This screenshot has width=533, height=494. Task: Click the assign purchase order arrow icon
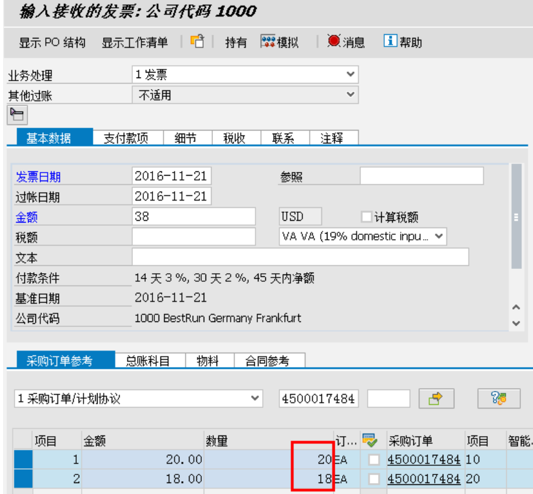[x=437, y=398]
